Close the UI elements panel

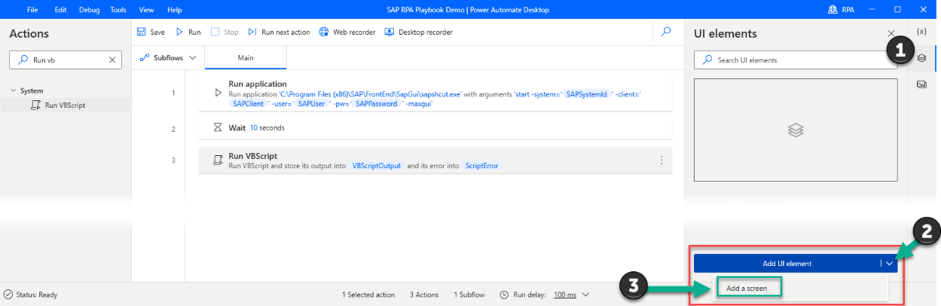point(891,34)
